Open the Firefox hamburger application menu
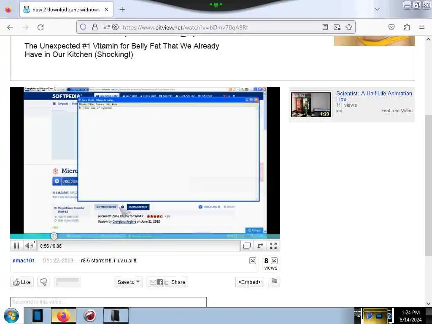The height and width of the screenshot is (324, 432). (422, 27)
